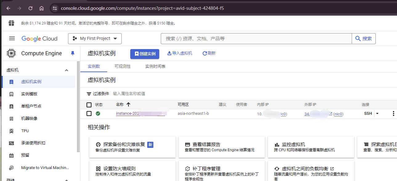Screen dimensions: 397x181
Task: Click the SSH connect button
Action: pos(368,114)
